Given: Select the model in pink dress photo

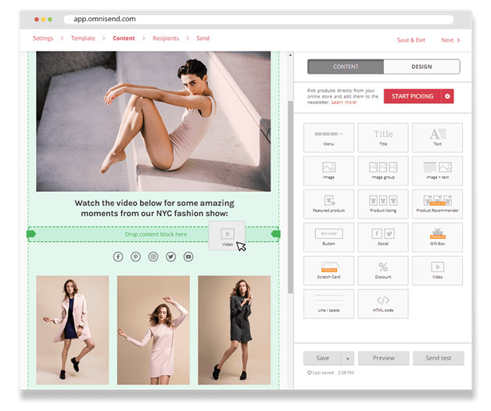Looking at the screenshot, I should [153, 330].
